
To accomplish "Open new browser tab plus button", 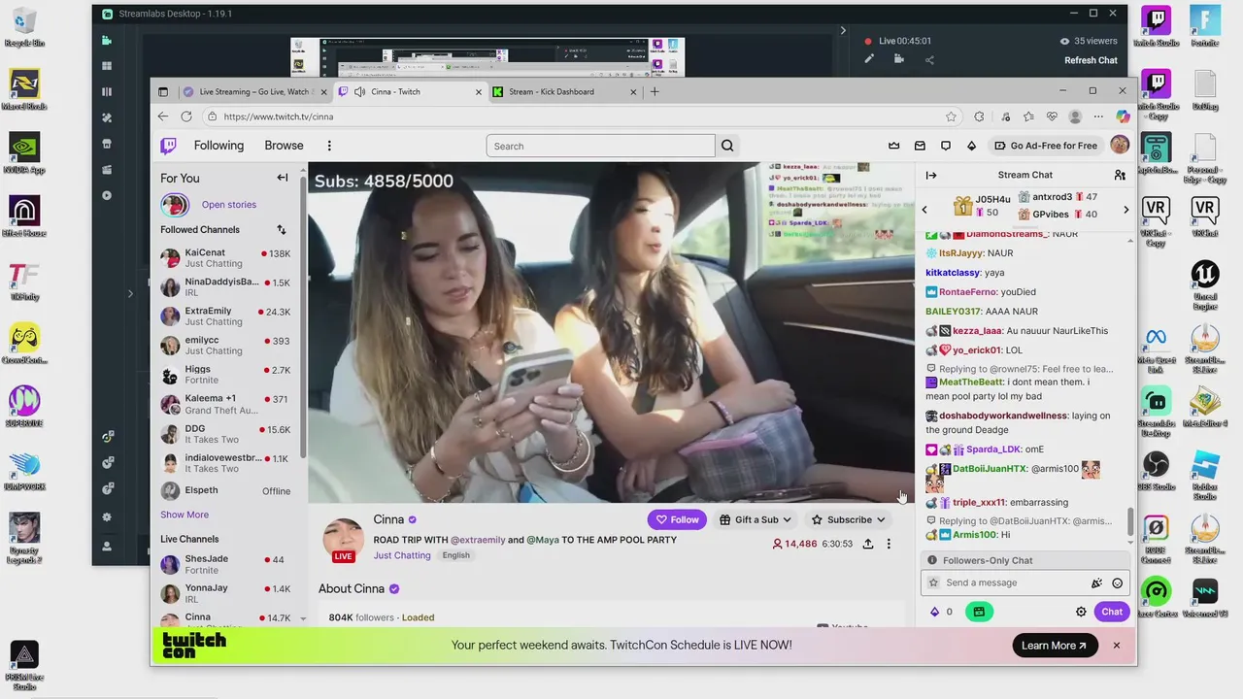I will point(655,91).
